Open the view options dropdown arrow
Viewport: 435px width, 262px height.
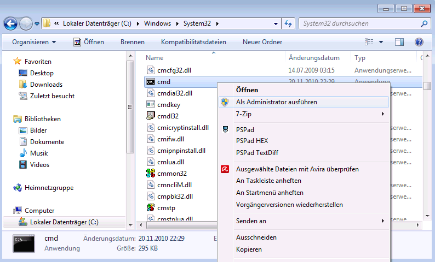[x=381, y=42]
